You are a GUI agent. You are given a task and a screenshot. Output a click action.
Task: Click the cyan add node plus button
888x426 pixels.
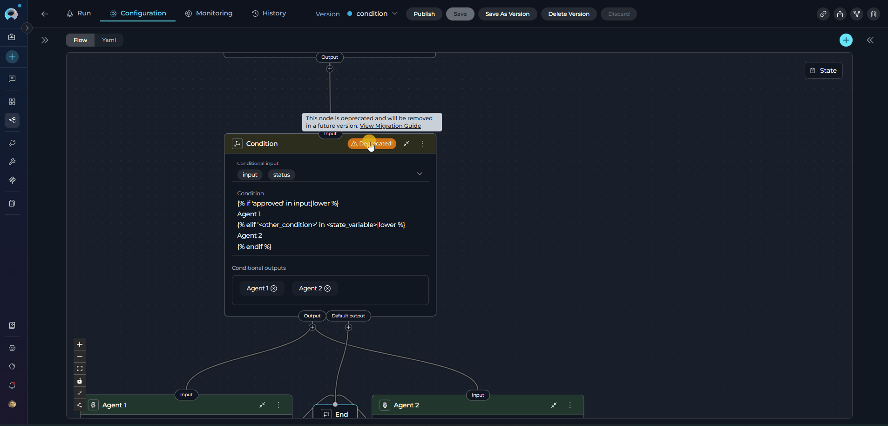(846, 40)
